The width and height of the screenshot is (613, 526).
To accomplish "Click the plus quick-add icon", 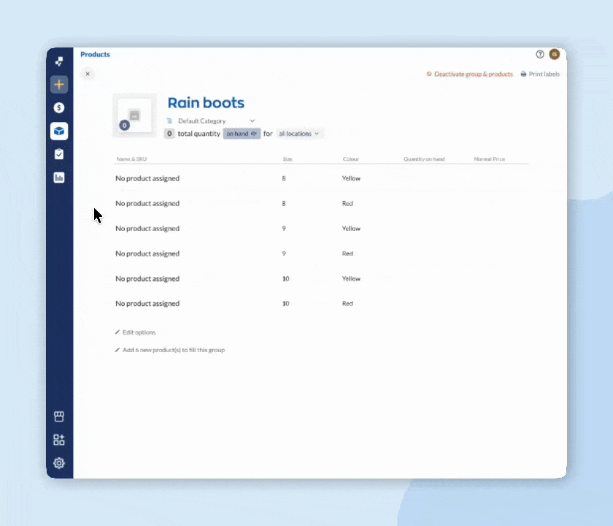I will (x=59, y=84).
